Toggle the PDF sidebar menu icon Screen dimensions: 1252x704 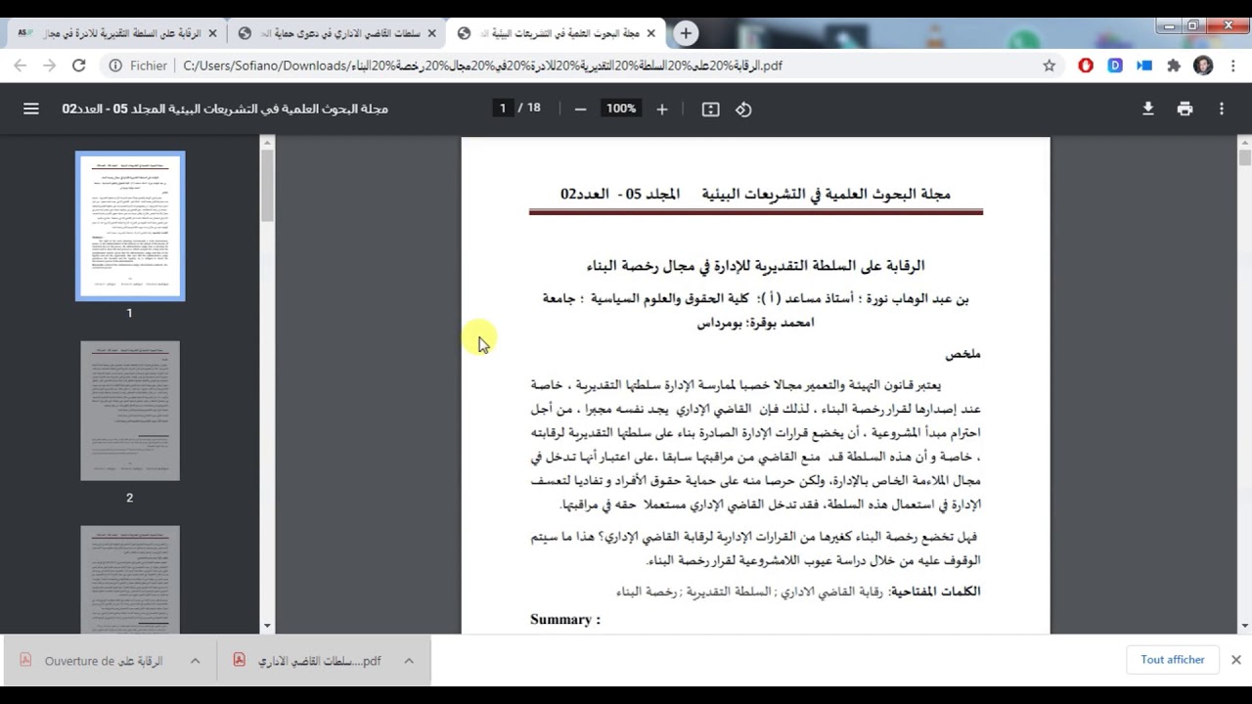(31, 109)
